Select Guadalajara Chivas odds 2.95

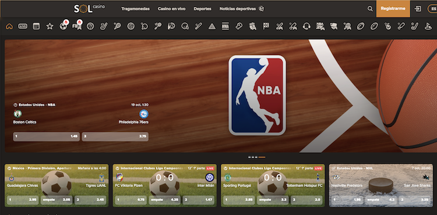pyautogui.click(x=23, y=200)
